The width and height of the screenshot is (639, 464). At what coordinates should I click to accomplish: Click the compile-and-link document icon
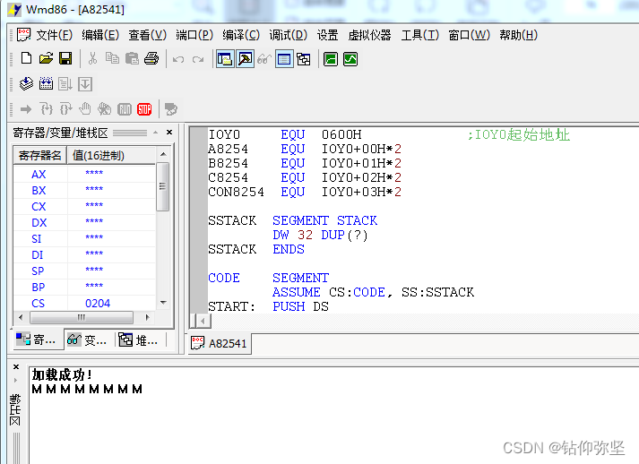point(65,84)
